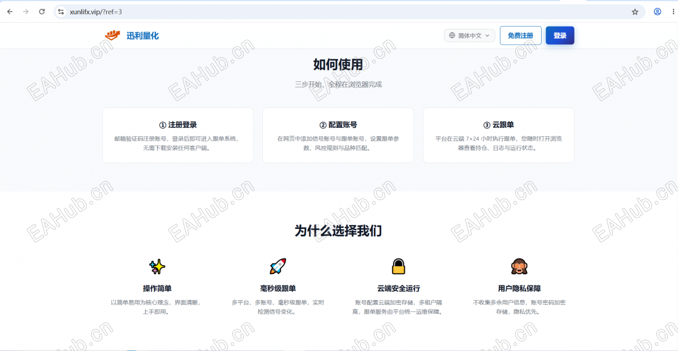Image resolution: width=678 pixels, height=351 pixels.
Task: Click the 操作简单 feature title
Action: (157, 288)
